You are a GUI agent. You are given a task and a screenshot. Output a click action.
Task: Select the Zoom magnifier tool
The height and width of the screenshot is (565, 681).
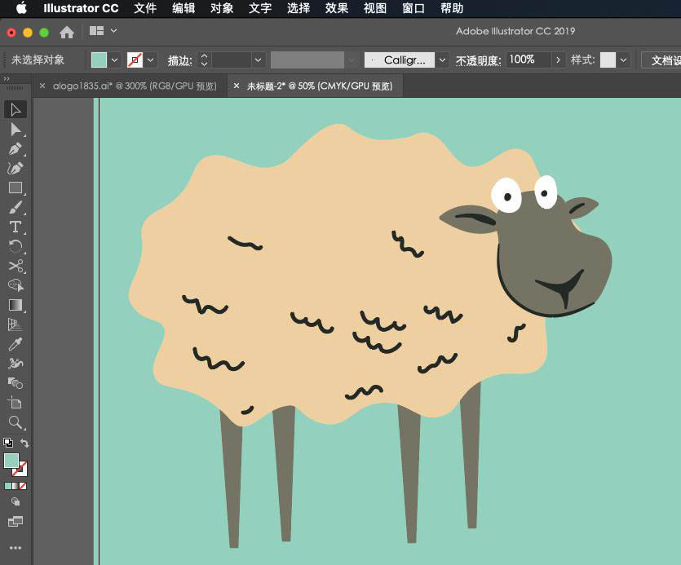pyautogui.click(x=15, y=422)
